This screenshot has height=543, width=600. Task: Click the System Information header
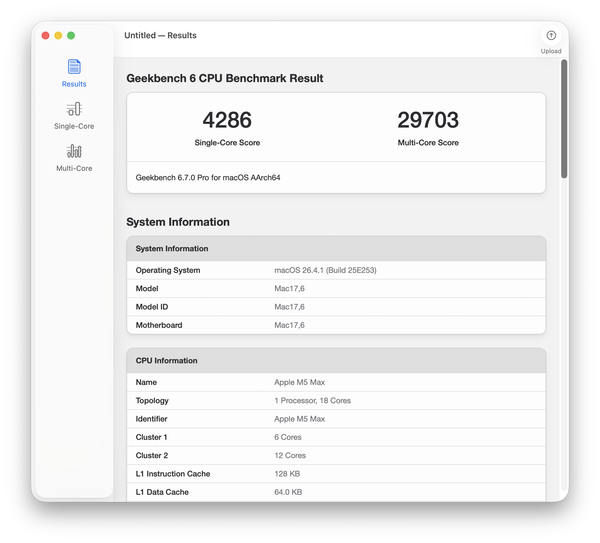172,248
